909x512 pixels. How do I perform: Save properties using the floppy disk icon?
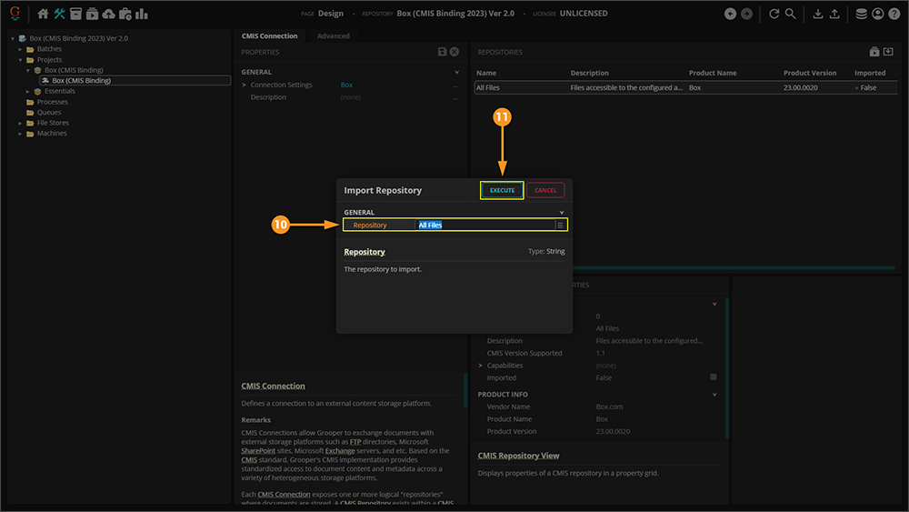pos(442,53)
